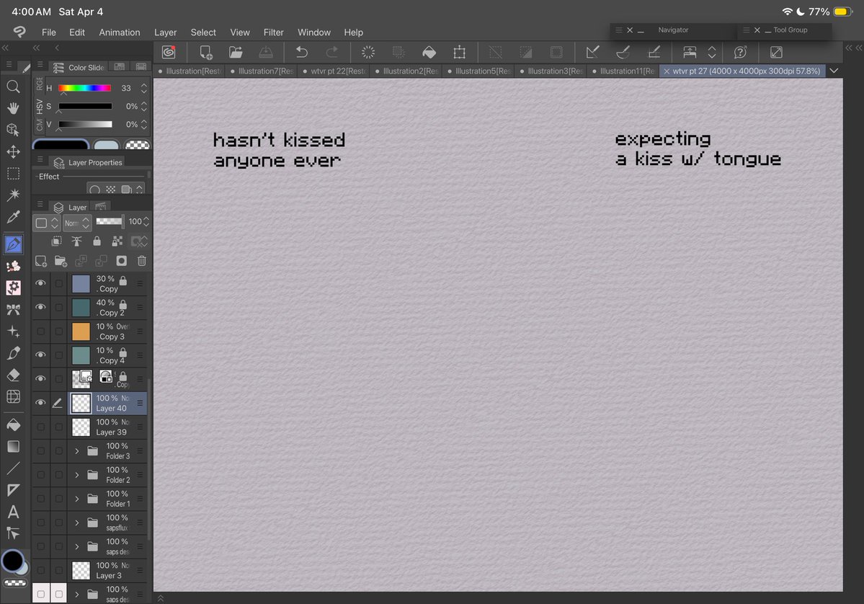Select the Text tool
This screenshot has width=864, height=604.
(13, 512)
